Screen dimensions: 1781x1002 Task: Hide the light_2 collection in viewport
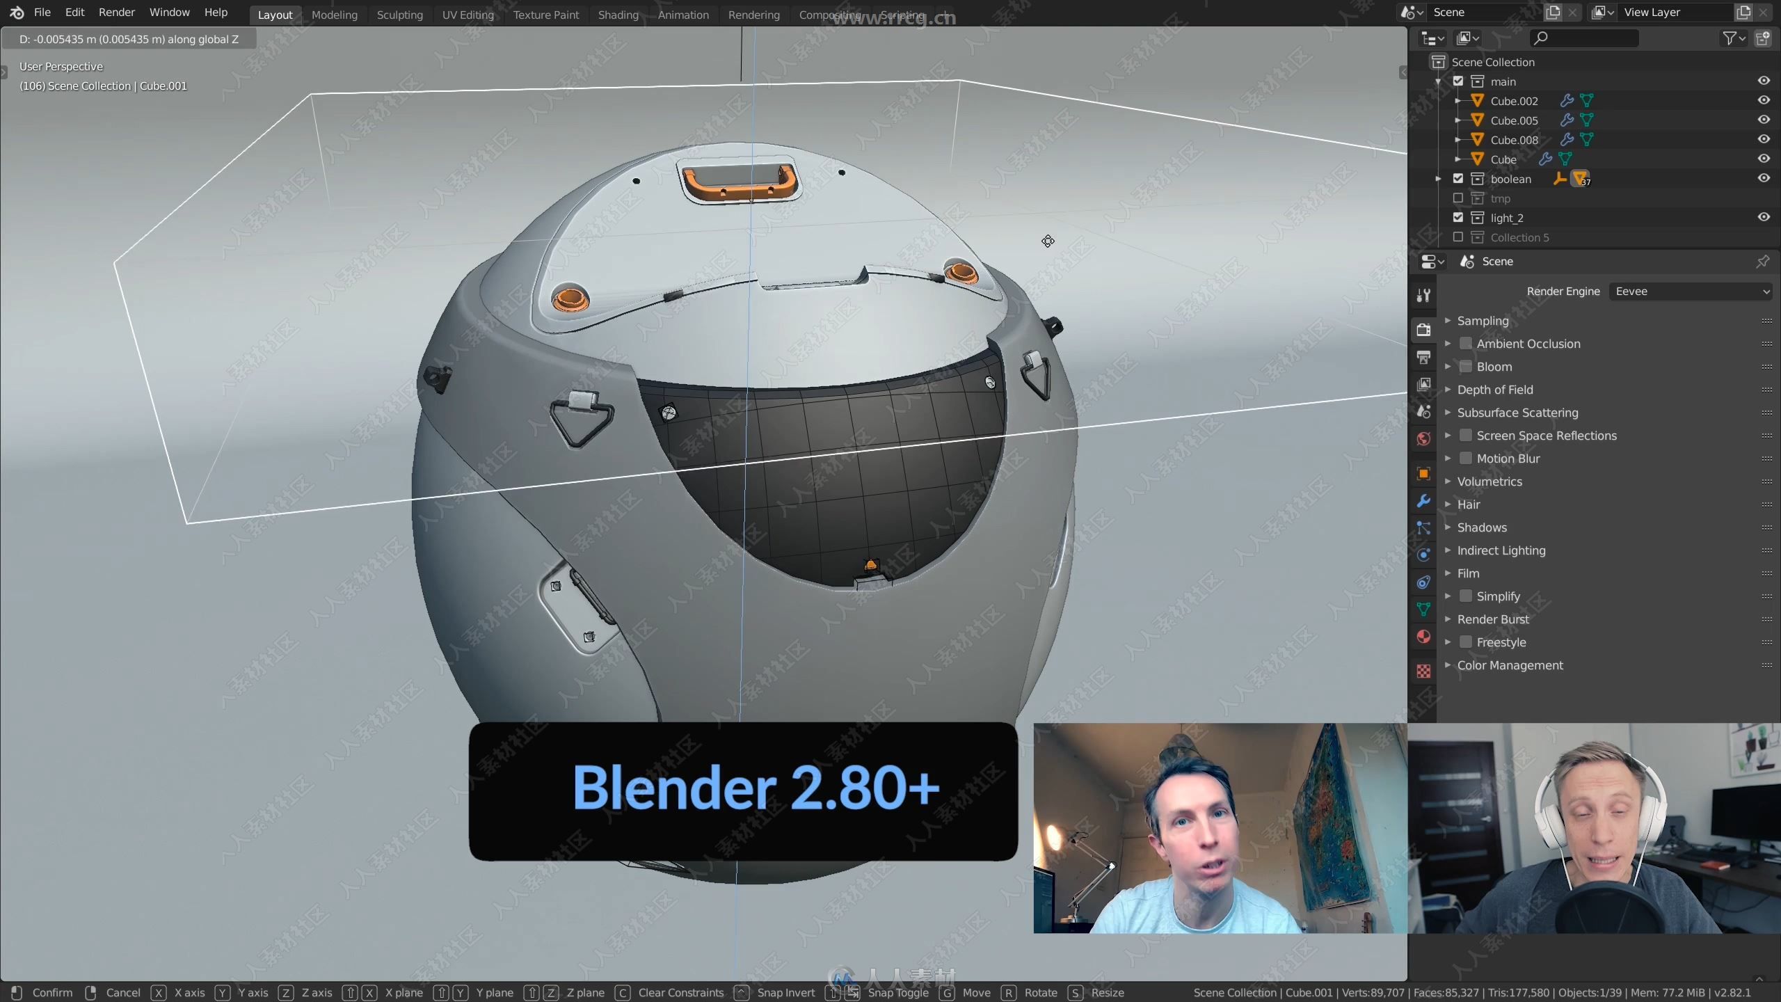click(x=1764, y=218)
